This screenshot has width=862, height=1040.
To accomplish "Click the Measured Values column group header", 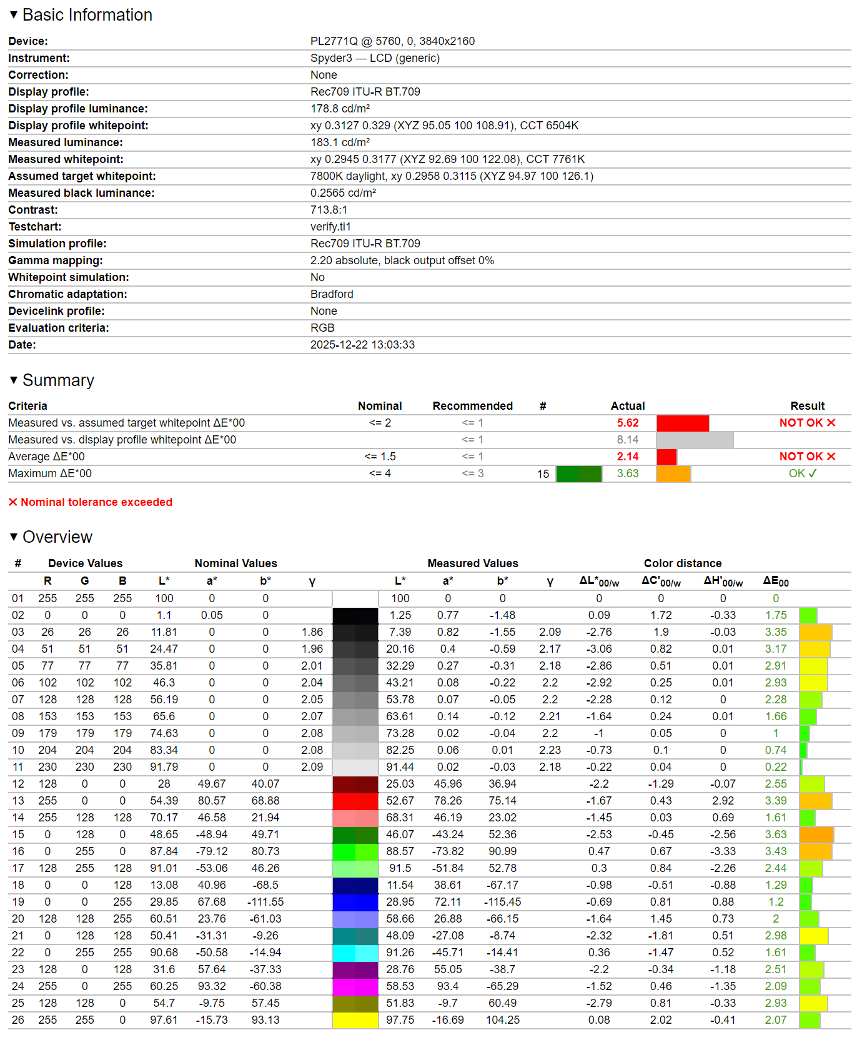I will [x=472, y=563].
